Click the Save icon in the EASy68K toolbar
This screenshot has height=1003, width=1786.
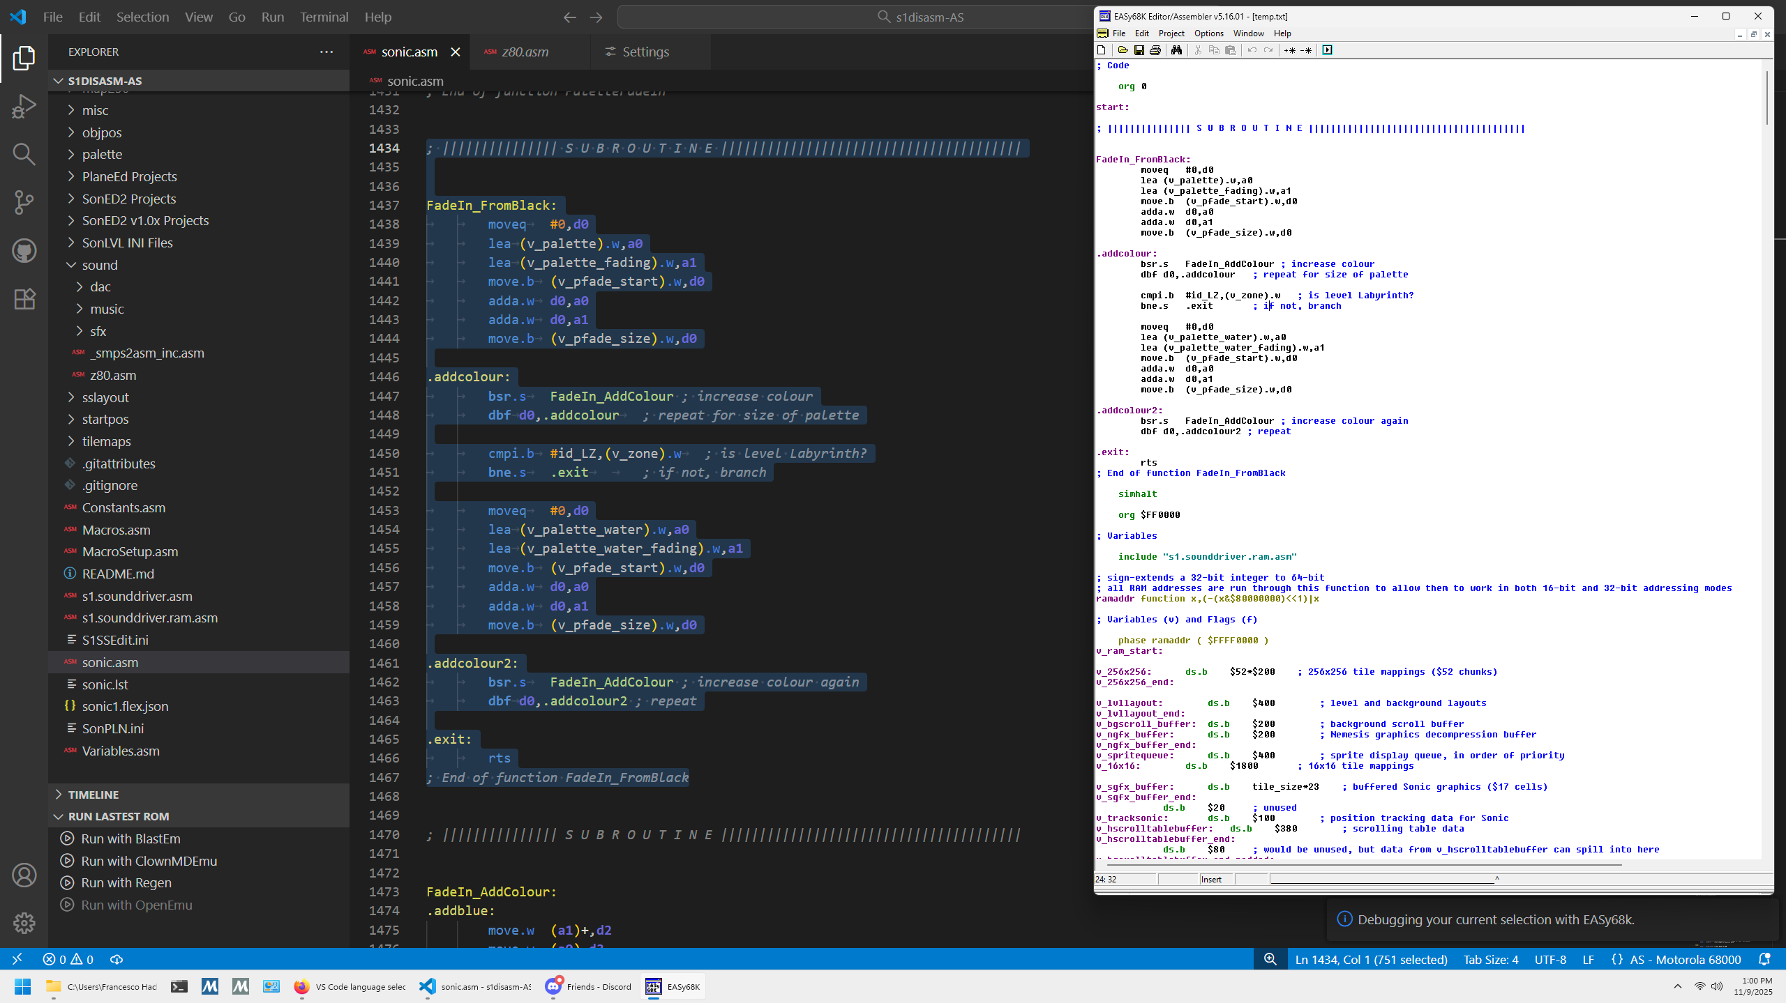coord(1140,49)
